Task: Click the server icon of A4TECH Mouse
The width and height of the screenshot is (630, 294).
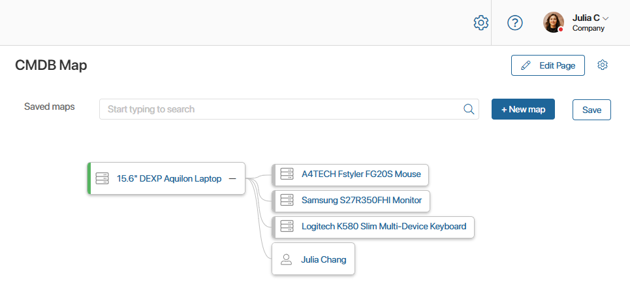Action: [x=287, y=174]
